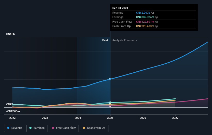The height and width of the screenshot is (135, 212).
Task: Click the CN¥2.007b revenue value
Action: pos(143,13)
